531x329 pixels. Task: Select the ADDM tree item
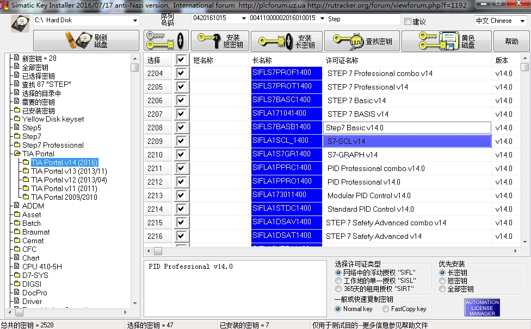(33, 206)
